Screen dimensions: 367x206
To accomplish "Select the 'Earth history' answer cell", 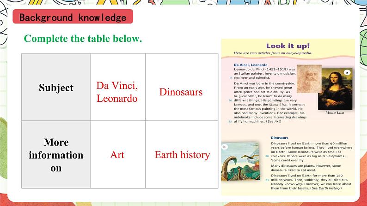I will 182,155.
